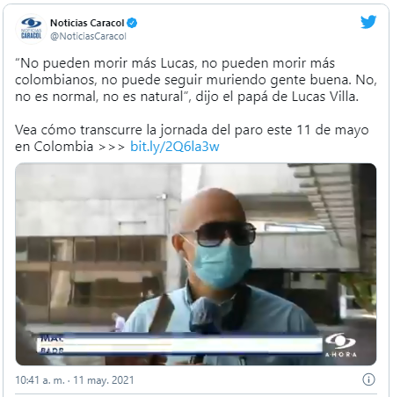Screen dimensions: 393x397
Task: Open the Twitter bird logo
Action: [368, 22]
